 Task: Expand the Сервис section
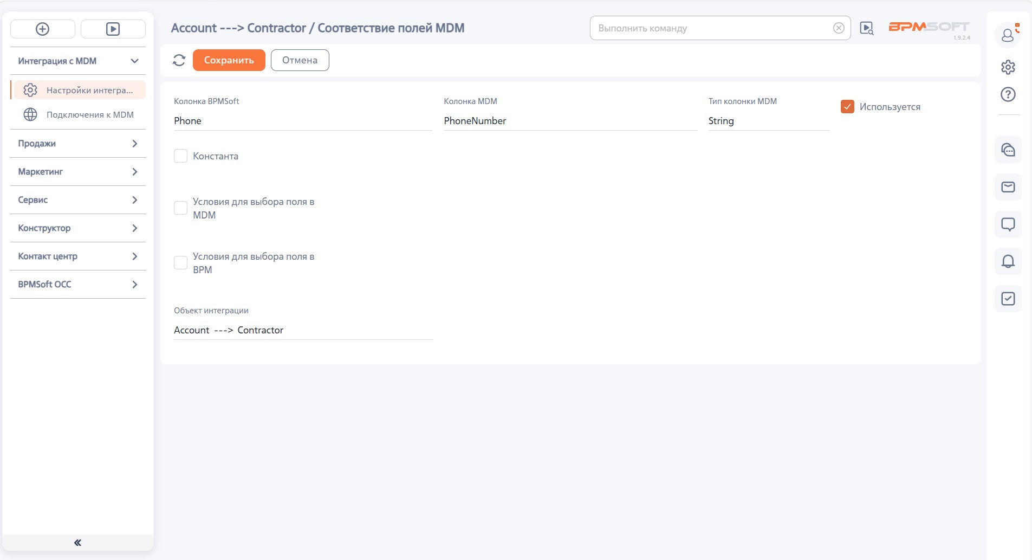78,200
